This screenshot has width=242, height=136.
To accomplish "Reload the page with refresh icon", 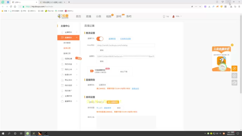I will pos(11,7).
